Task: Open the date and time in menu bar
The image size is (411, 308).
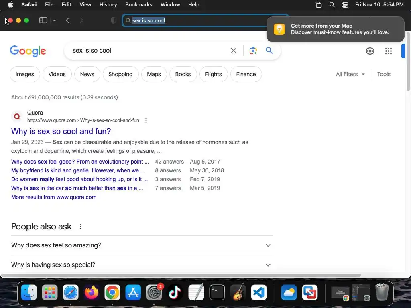Action: (x=379, y=5)
